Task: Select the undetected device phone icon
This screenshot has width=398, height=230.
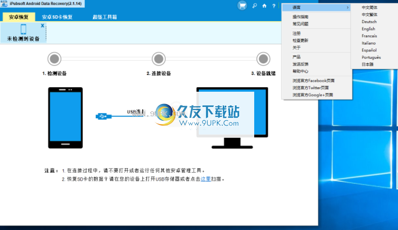Action: pos(24,29)
